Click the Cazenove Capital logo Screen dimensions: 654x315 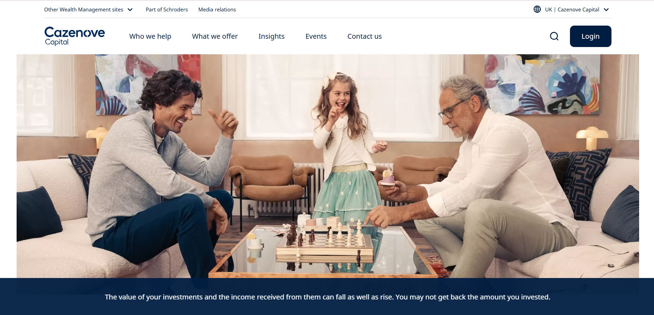[x=75, y=36]
